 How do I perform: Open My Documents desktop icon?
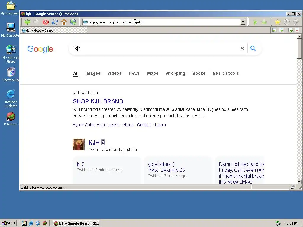[x=10, y=8]
